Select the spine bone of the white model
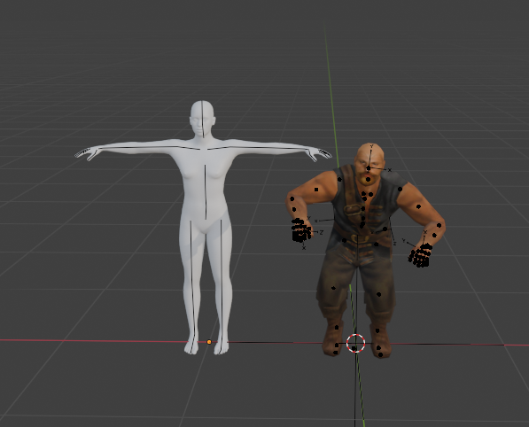Screen dimensions: 529x427 (x=206, y=192)
